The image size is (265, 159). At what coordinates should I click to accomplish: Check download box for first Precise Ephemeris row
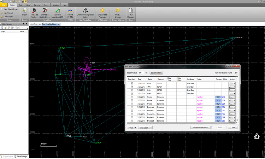click(132, 97)
